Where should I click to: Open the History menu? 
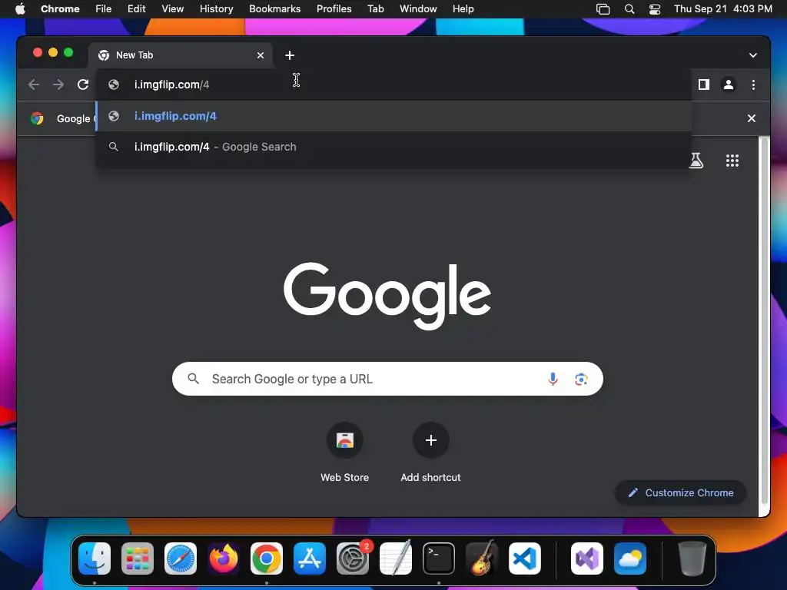[216, 8]
